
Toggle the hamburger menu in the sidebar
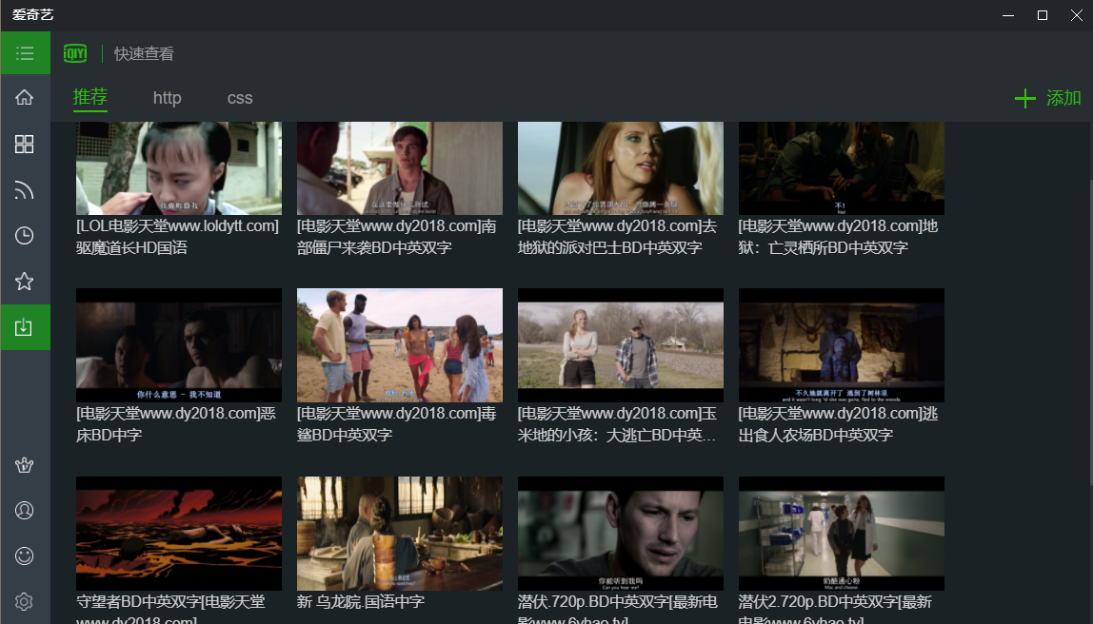tap(25, 53)
